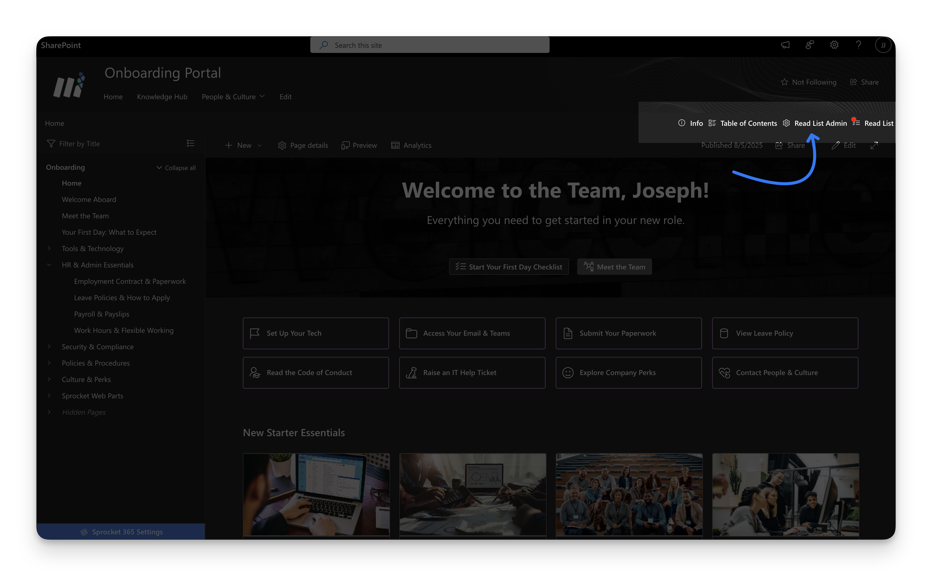Image resolution: width=932 pixels, height=576 pixels.
Task: Click Collapse all in navigation
Action: tap(176, 168)
